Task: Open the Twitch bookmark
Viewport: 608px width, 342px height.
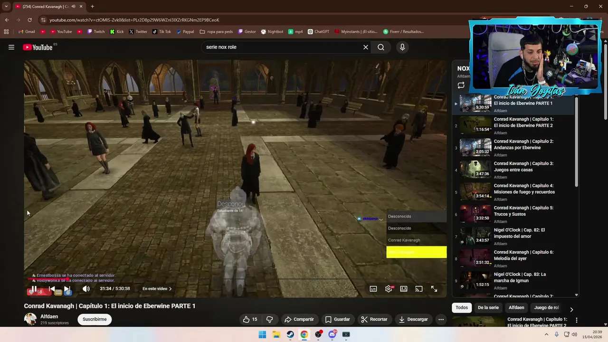Action: tap(96, 32)
